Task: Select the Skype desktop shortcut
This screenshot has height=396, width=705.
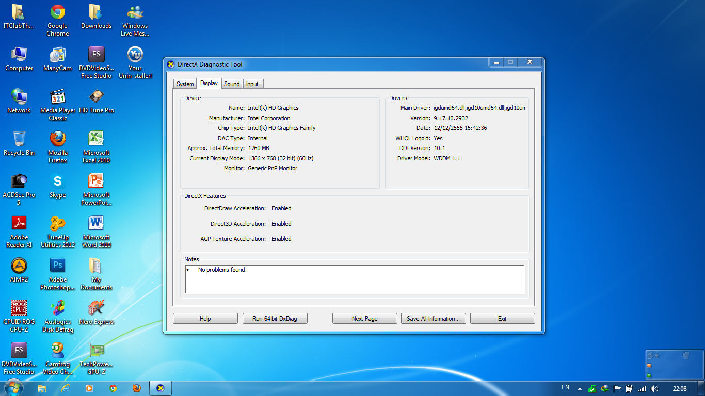Action: [x=58, y=186]
